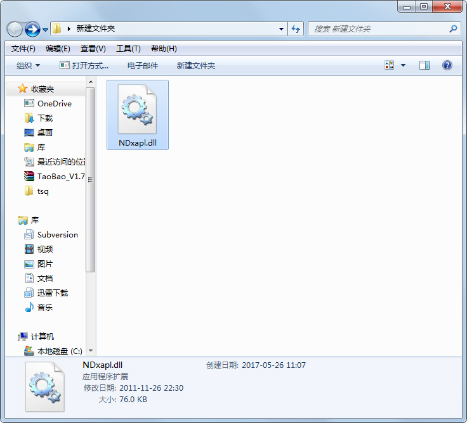Maximize the explorer window
The image size is (467, 423).
[424, 6]
